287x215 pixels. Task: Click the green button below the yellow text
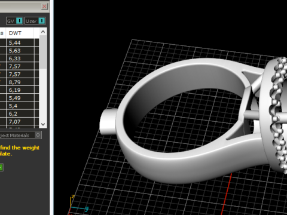coord(1,168)
